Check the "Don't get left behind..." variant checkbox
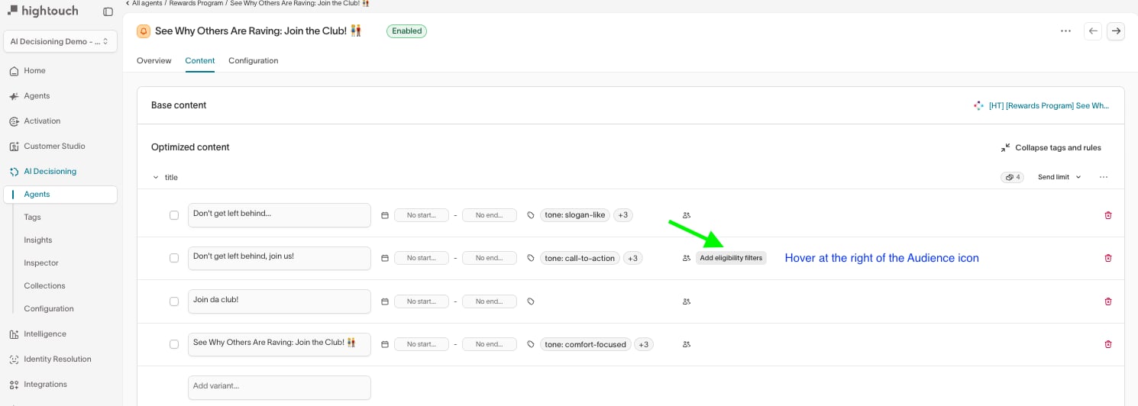The width and height of the screenshot is (1138, 406). pos(174,215)
